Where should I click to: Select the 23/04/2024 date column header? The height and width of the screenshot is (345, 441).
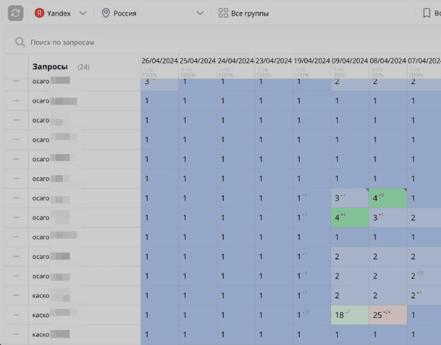click(x=274, y=61)
